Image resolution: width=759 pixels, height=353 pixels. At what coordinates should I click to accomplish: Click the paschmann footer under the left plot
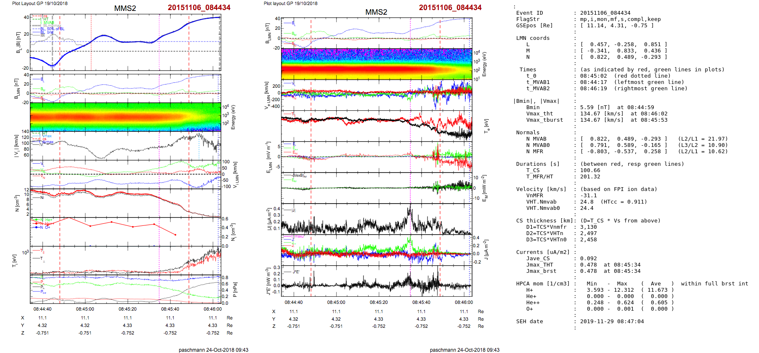click(213, 350)
